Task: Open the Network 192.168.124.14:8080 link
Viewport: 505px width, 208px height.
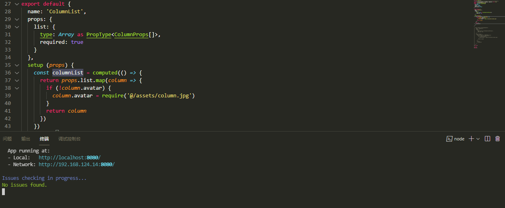Action: (x=77, y=165)
